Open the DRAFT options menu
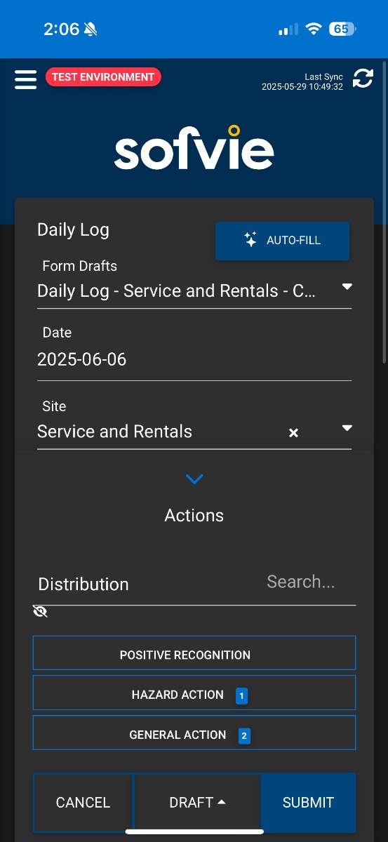 coord(197,803)
